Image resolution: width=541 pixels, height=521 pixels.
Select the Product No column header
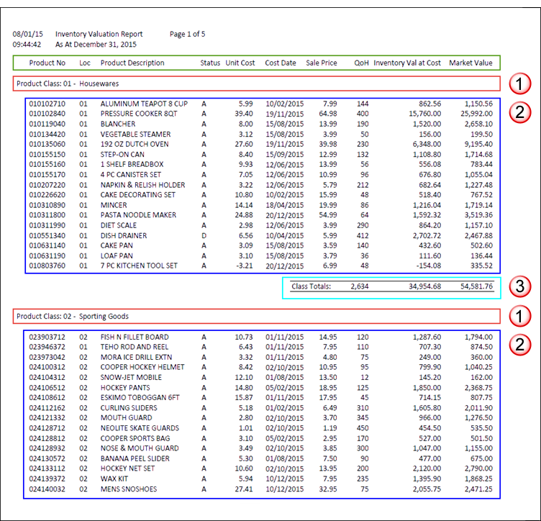tap(47, 63)
